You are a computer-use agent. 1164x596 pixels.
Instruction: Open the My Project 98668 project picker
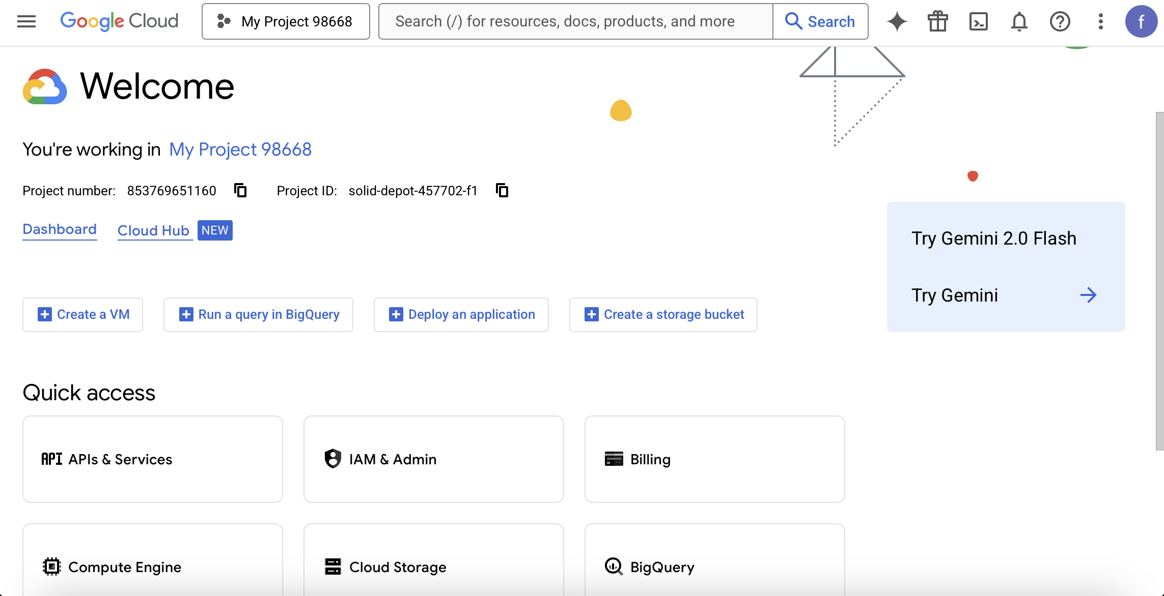(286, 21)
